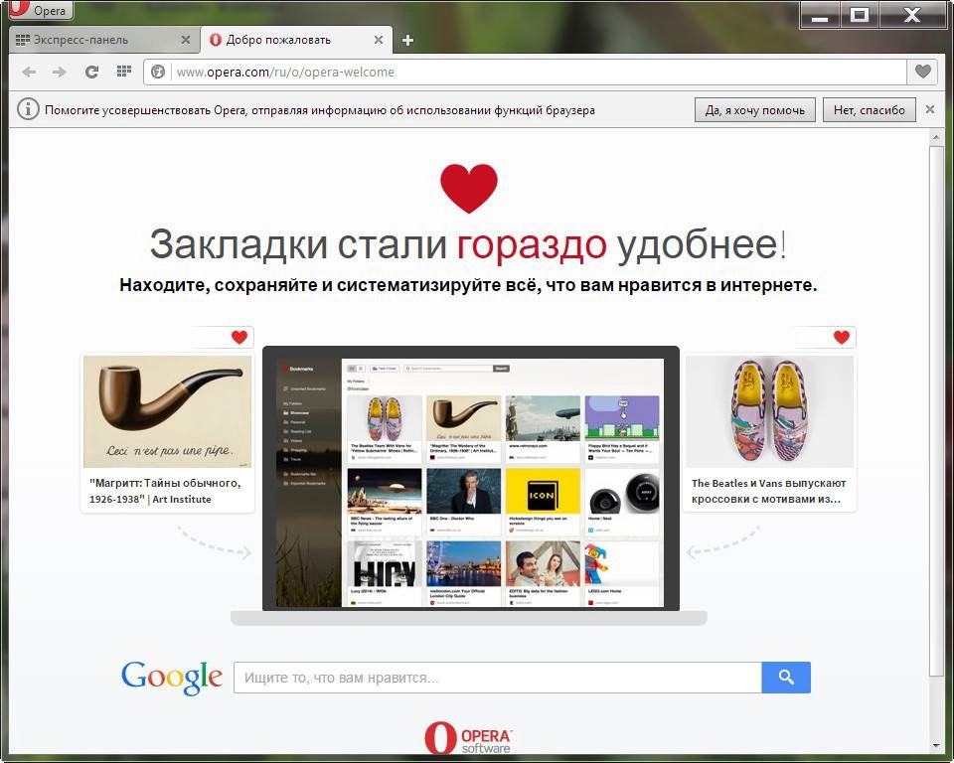Image resolution: width=954 pixels, height=763 pixels.
Task: Click the 'Магритт: Тайны обычного' caption
Action: pos(165,491)
